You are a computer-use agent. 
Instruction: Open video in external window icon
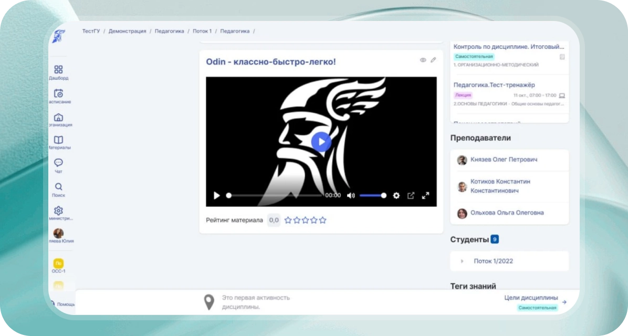pos(411,195)
